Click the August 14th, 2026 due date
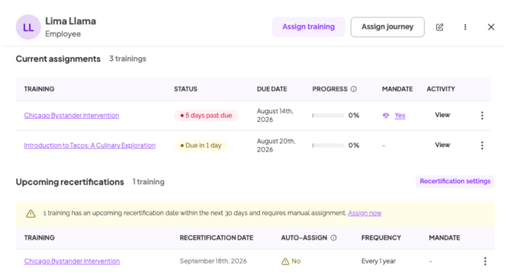511x280 pixels. [x=275, y=116]
